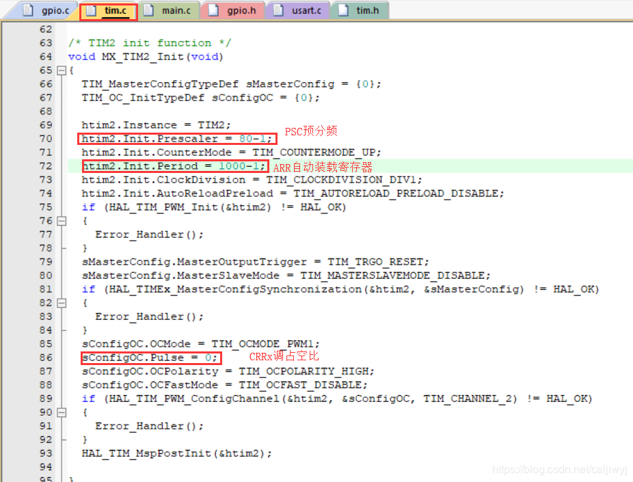Click TIM_OCFAST_DISABLE on line 88
This screenshot has height=482, width=633.
pyautogui.click(x=300, y=385)
